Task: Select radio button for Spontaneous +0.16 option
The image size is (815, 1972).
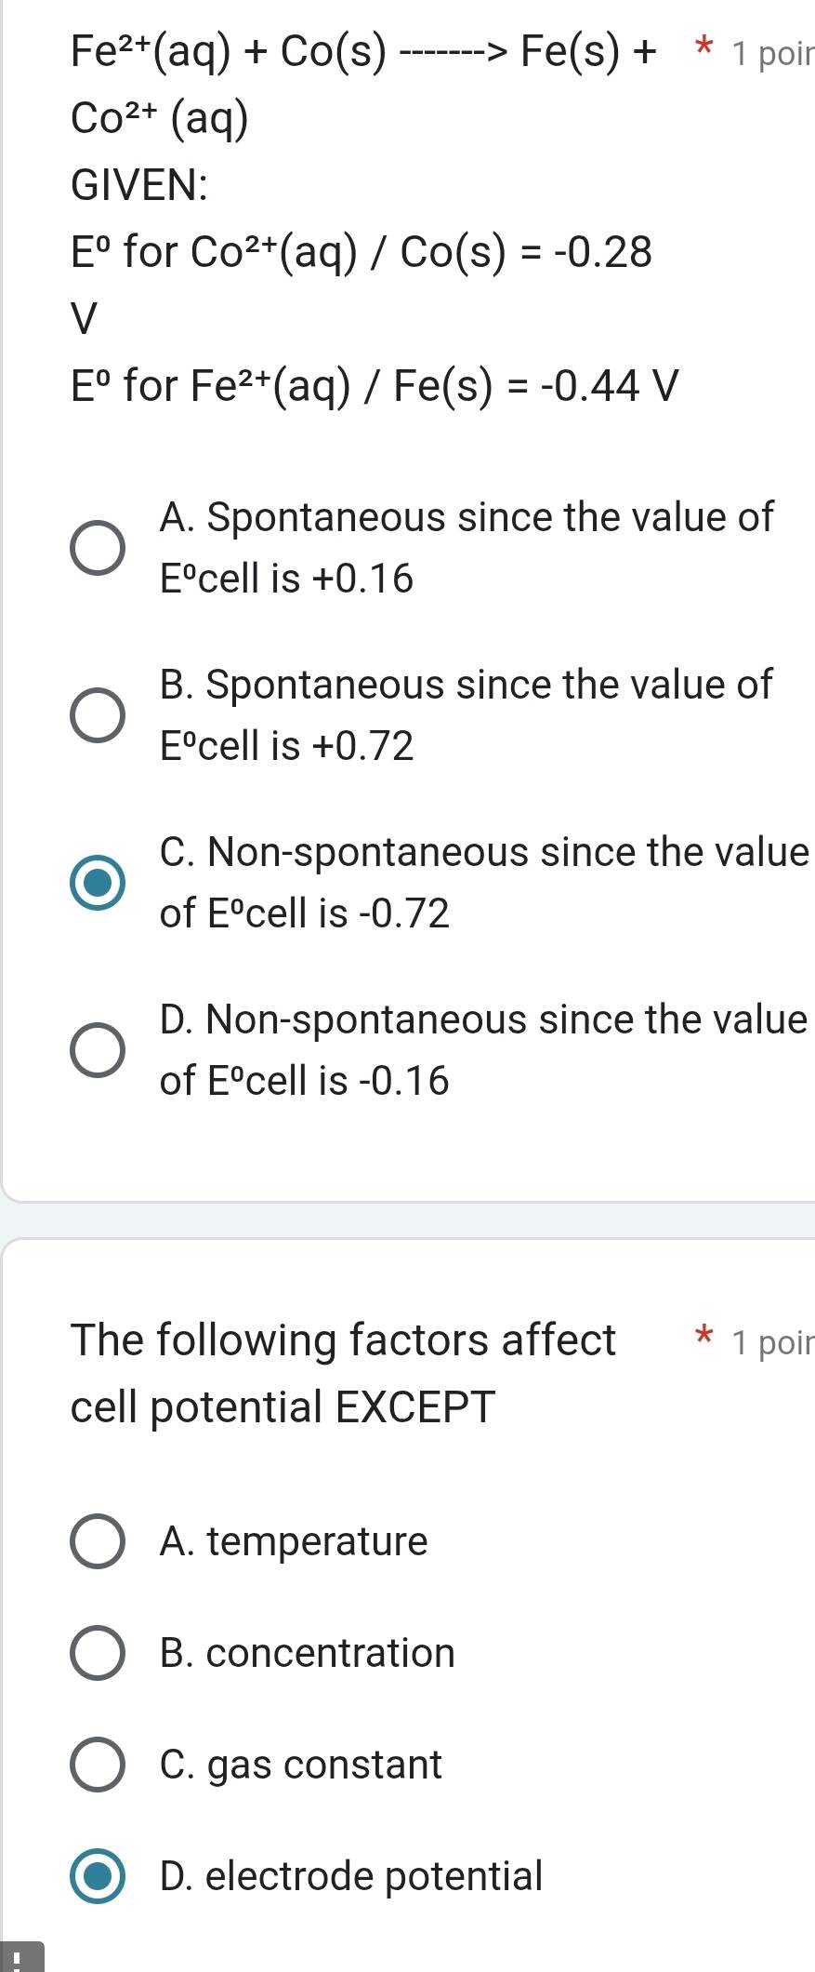Action: 98,549
